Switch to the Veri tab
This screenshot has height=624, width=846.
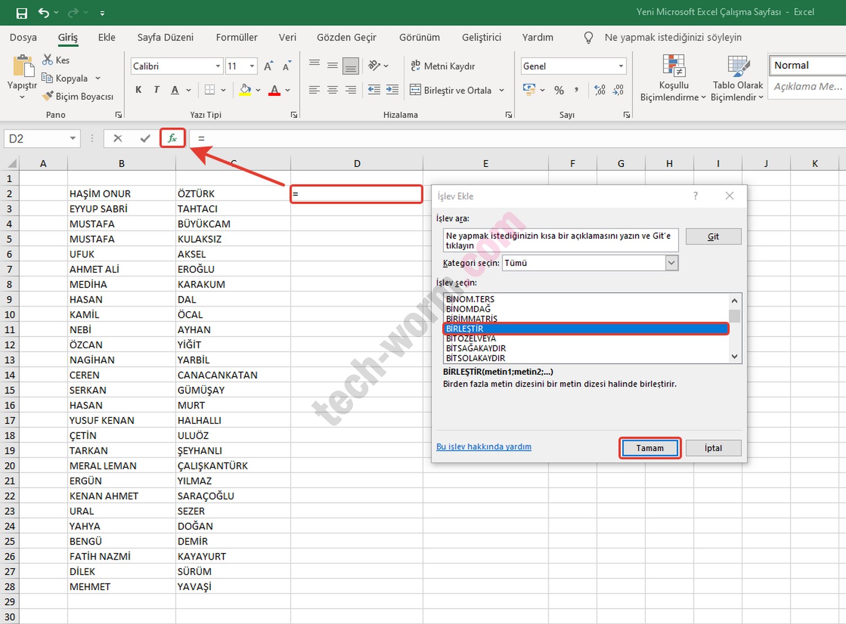287,37
